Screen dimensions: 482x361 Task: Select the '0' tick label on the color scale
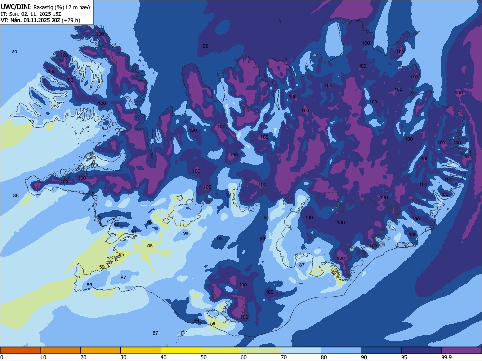point(2,357)
